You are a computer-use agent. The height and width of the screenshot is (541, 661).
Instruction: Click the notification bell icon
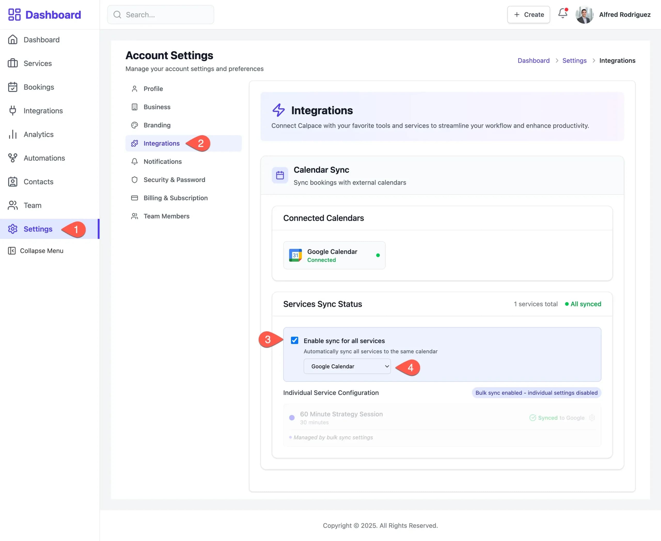click(x=562, y=14)
